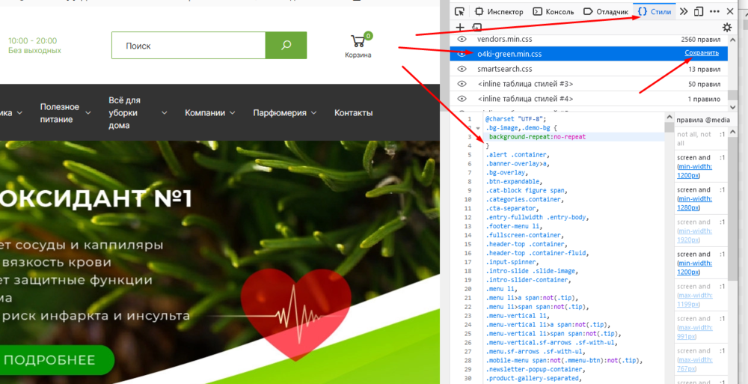Hide inline таблица стилей #3 stylesheet
Screen dimensions: 748x384
(462, 84)
